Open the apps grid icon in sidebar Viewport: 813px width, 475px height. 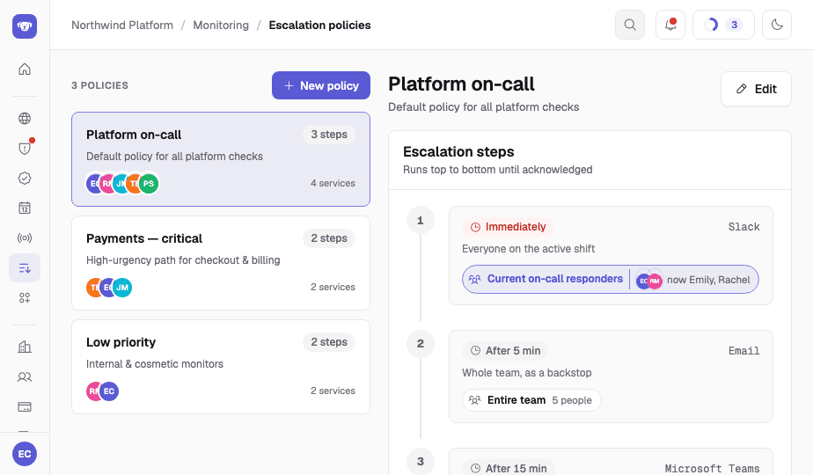[x=25, y=297]
